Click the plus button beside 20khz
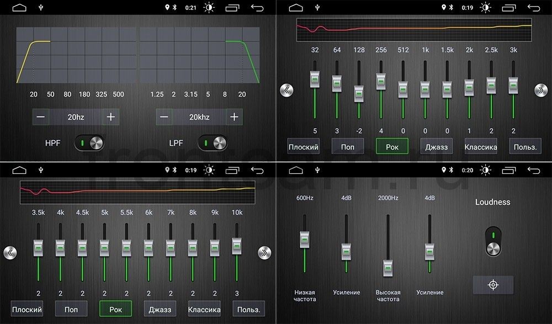The width and height of the screenshot is (552, 324). point(234,117)
